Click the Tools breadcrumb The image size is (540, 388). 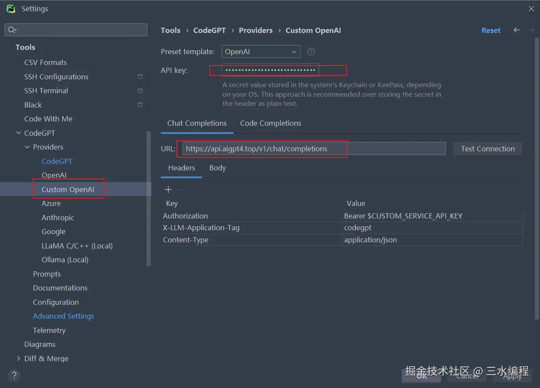click(170, 30)
